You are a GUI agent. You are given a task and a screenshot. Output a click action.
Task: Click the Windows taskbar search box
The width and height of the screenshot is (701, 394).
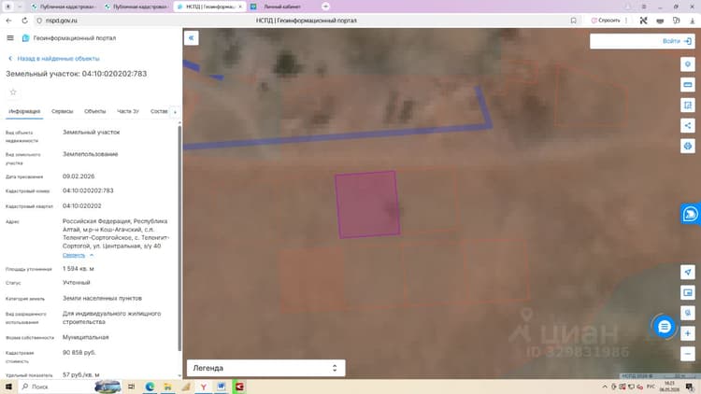[56, 387]
